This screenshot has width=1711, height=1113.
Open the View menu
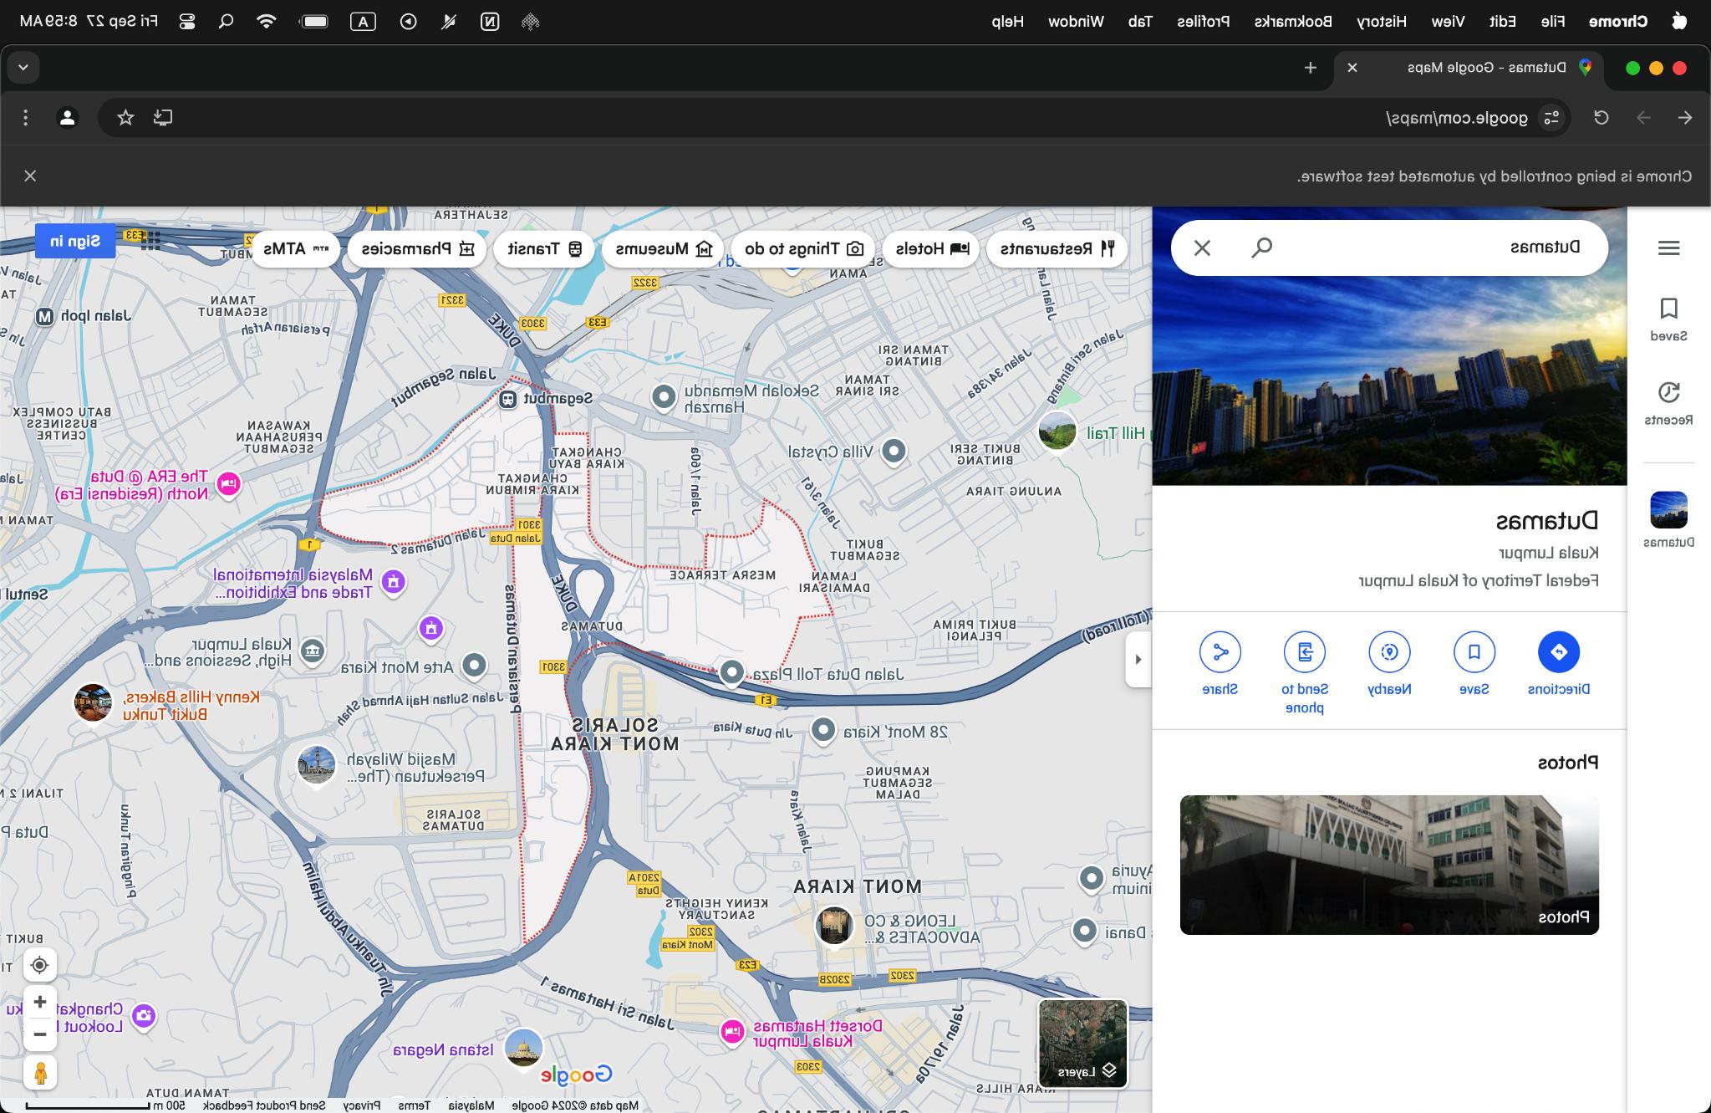1449,22
